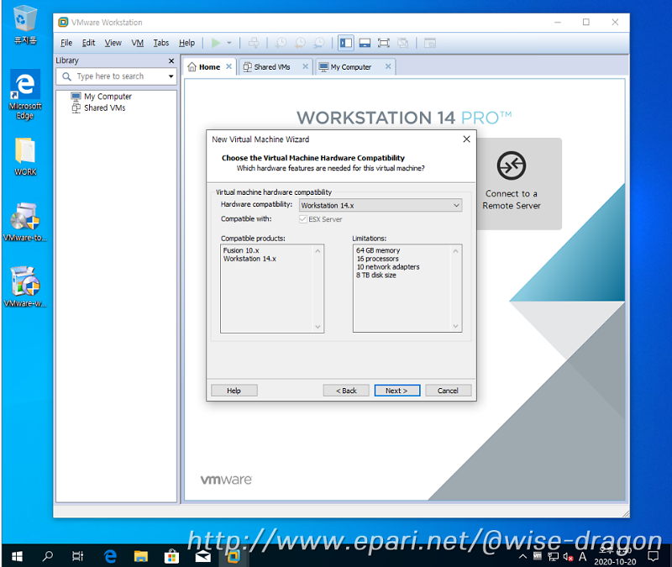The height and width of the screenshot is (567, 672).
Task: Toggle the Show Library view icon
Action: point(346,43)
